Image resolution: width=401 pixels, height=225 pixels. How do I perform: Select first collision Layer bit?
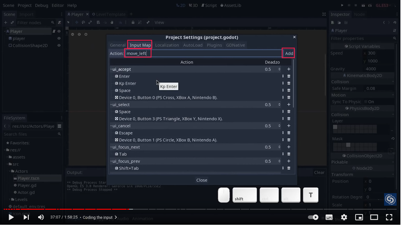335,127
